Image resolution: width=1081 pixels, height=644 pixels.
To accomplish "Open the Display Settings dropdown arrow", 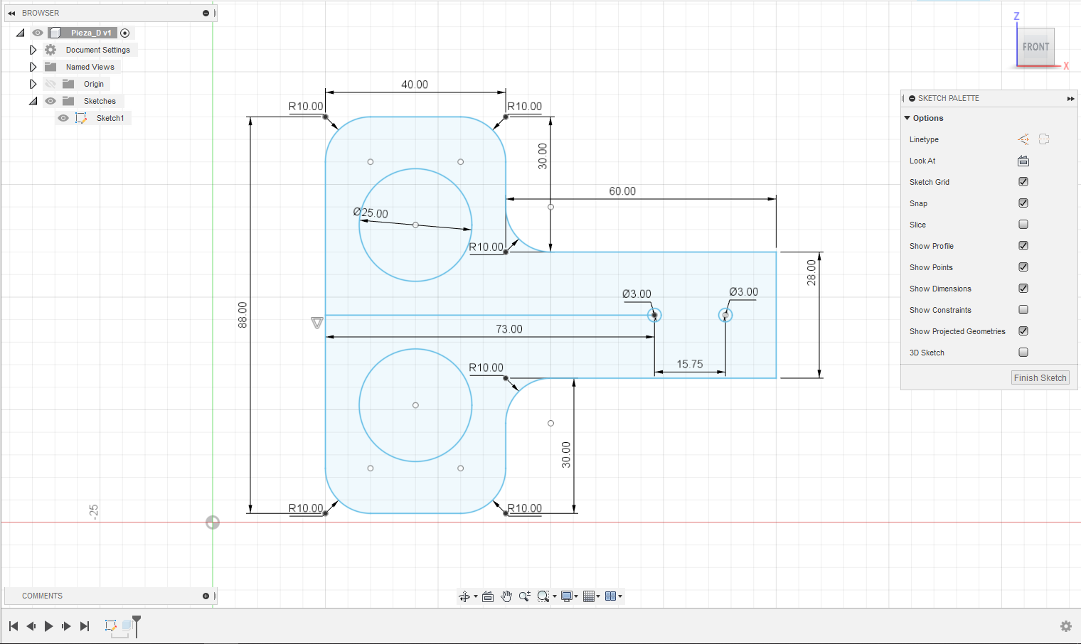I will click(576, 596).
